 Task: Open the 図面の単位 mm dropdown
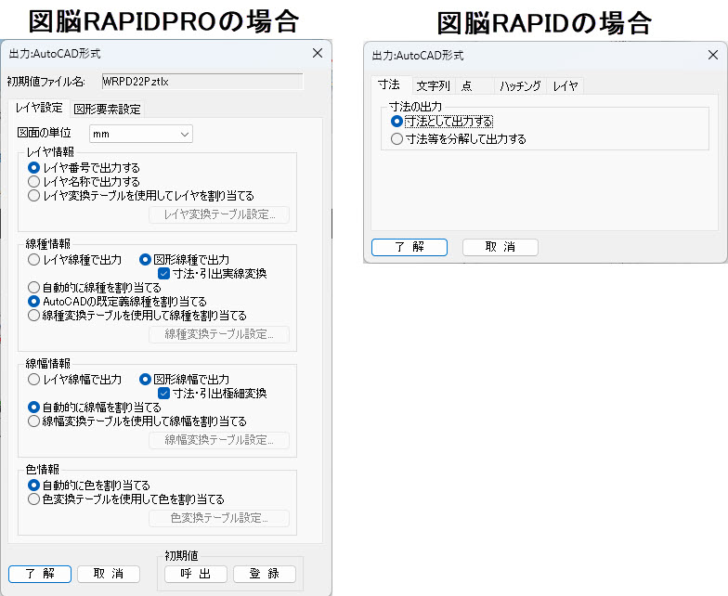click(x=141, y=134)
